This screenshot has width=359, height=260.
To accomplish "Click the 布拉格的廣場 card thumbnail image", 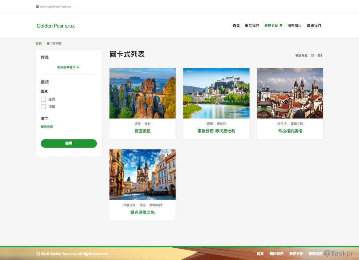I will (x=290, y=93).
